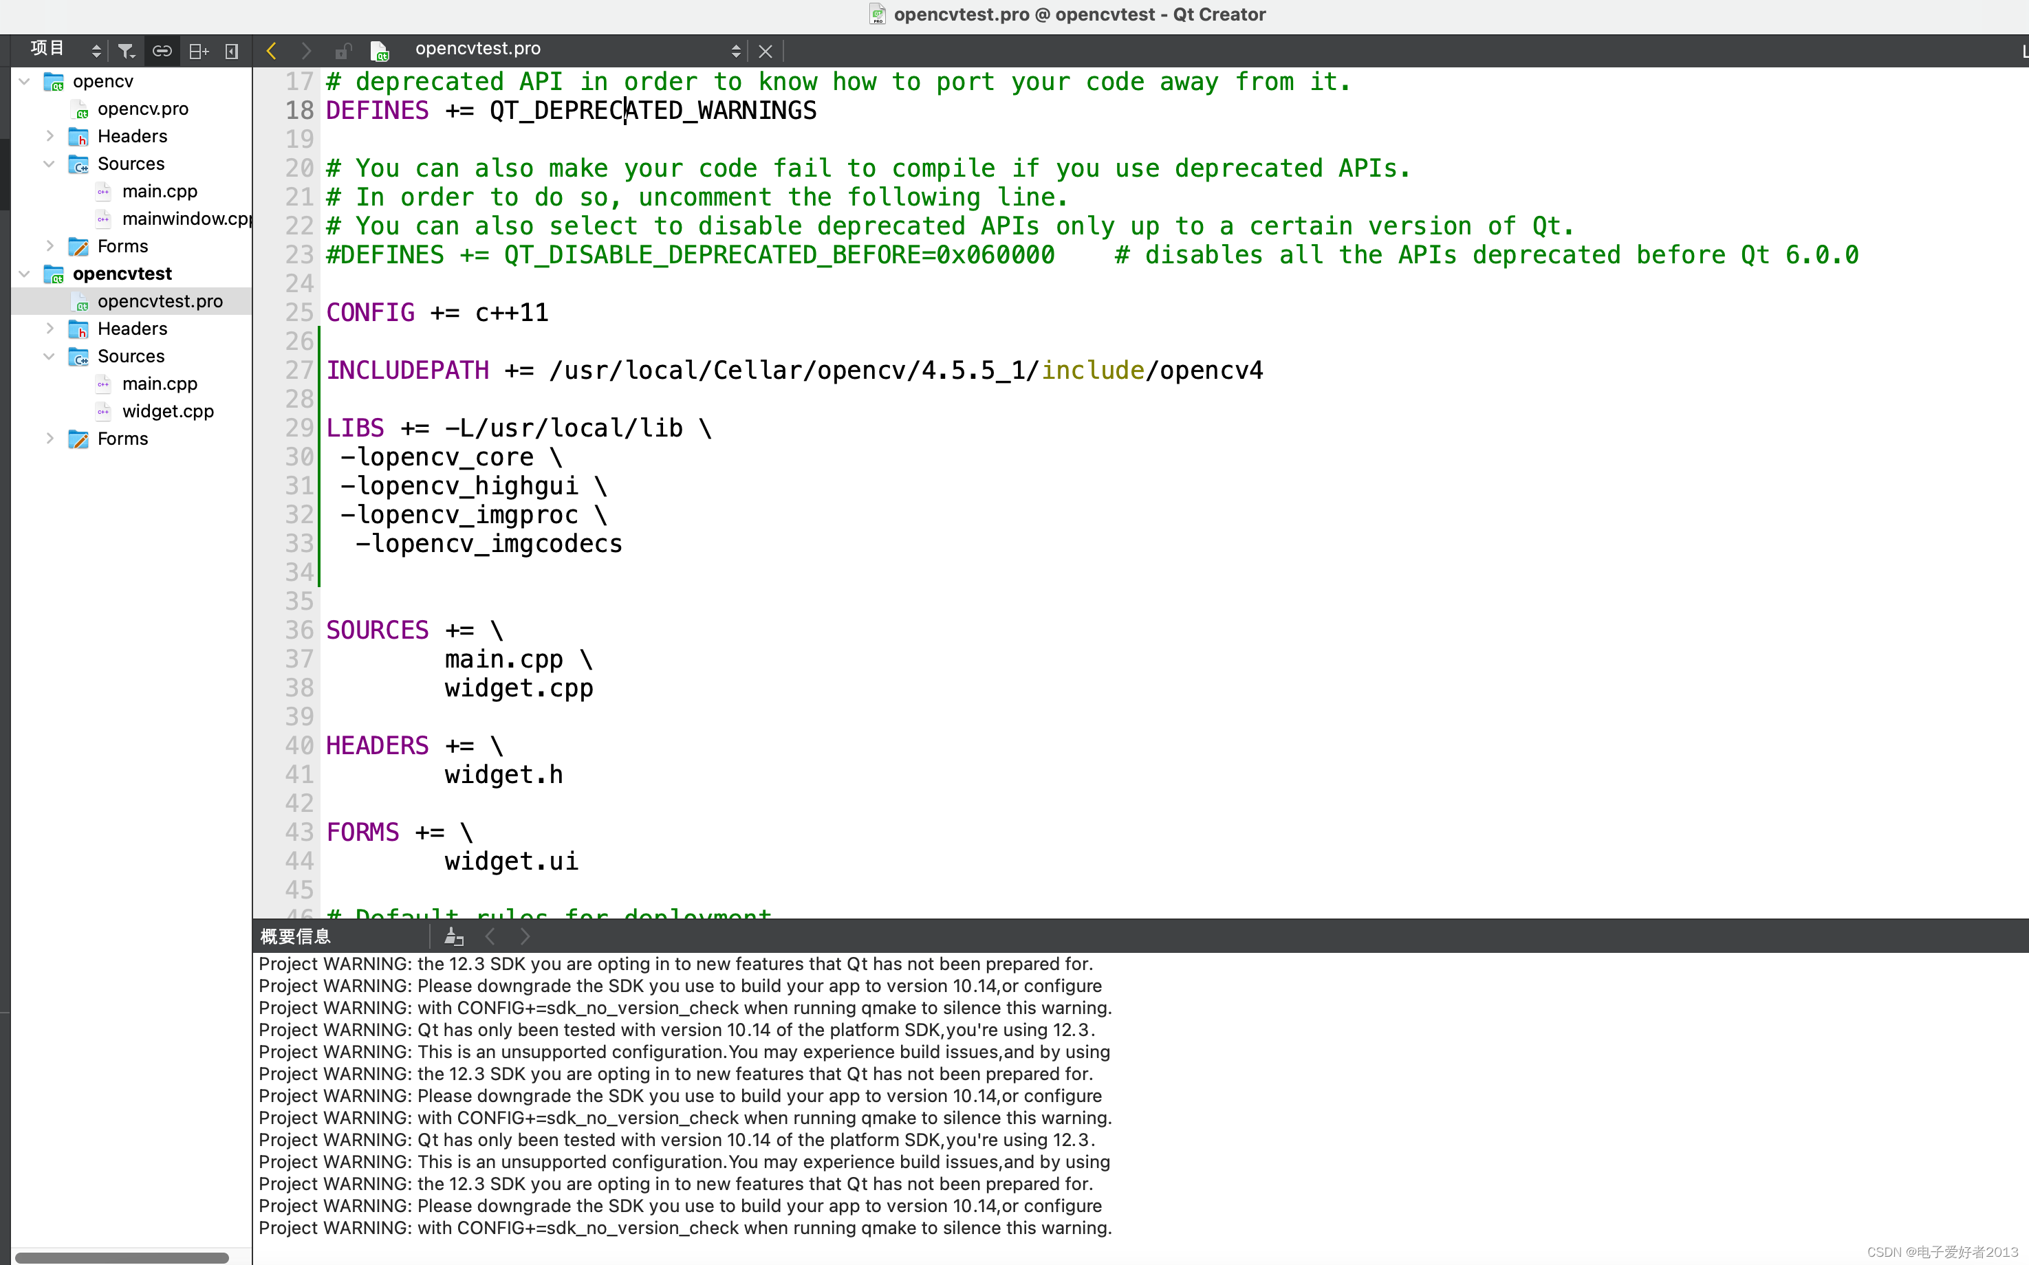The width and height of the screenshot is (2029, 1265).
Task: Go to next item in output pane
Action: coord(525,936)
